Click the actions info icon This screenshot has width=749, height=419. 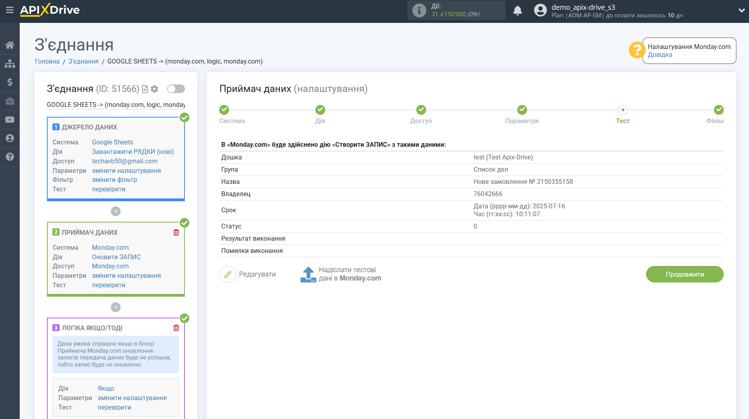(x=419, y=10)
